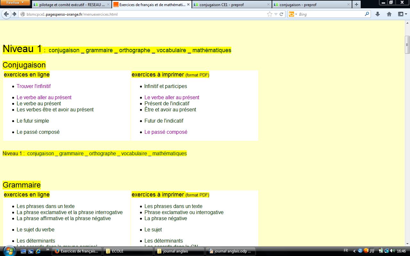Open the network connection tray icon
This screenshot has height=256, width=410.
click(386, 251)
